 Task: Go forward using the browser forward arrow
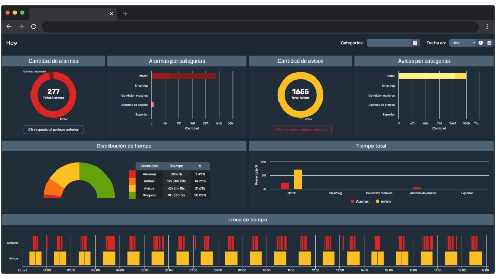pyautogui.click(x=21, y=26)
